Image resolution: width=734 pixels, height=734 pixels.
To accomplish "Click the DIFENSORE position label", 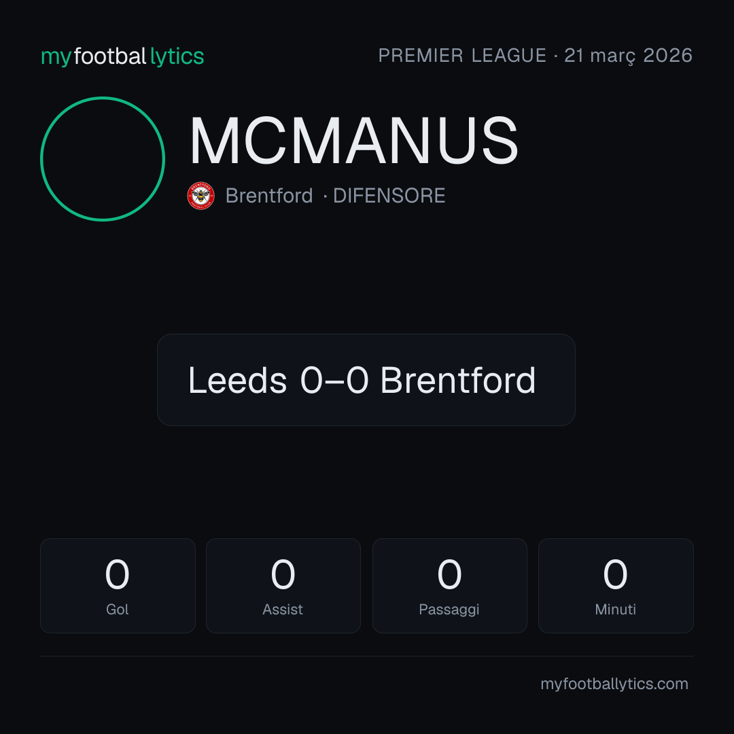I will 389,196.
